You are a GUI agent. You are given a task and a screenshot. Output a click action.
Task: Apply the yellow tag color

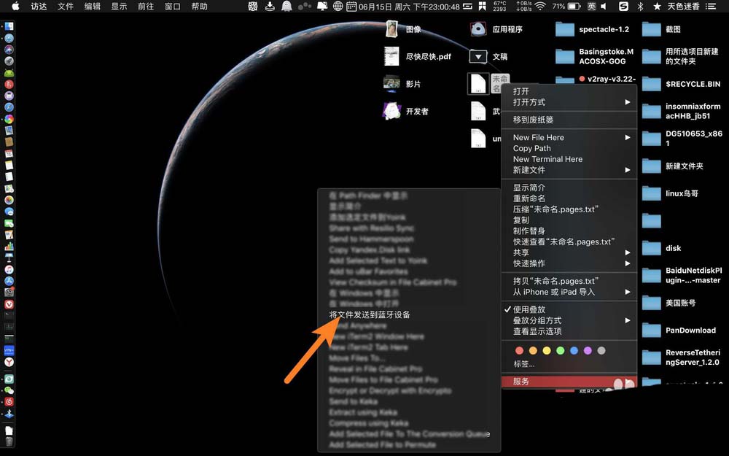547,350
